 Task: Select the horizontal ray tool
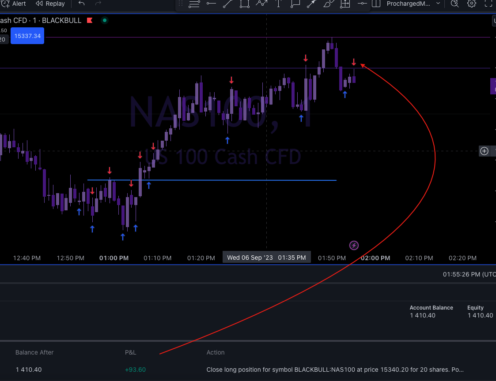(211, 4)
